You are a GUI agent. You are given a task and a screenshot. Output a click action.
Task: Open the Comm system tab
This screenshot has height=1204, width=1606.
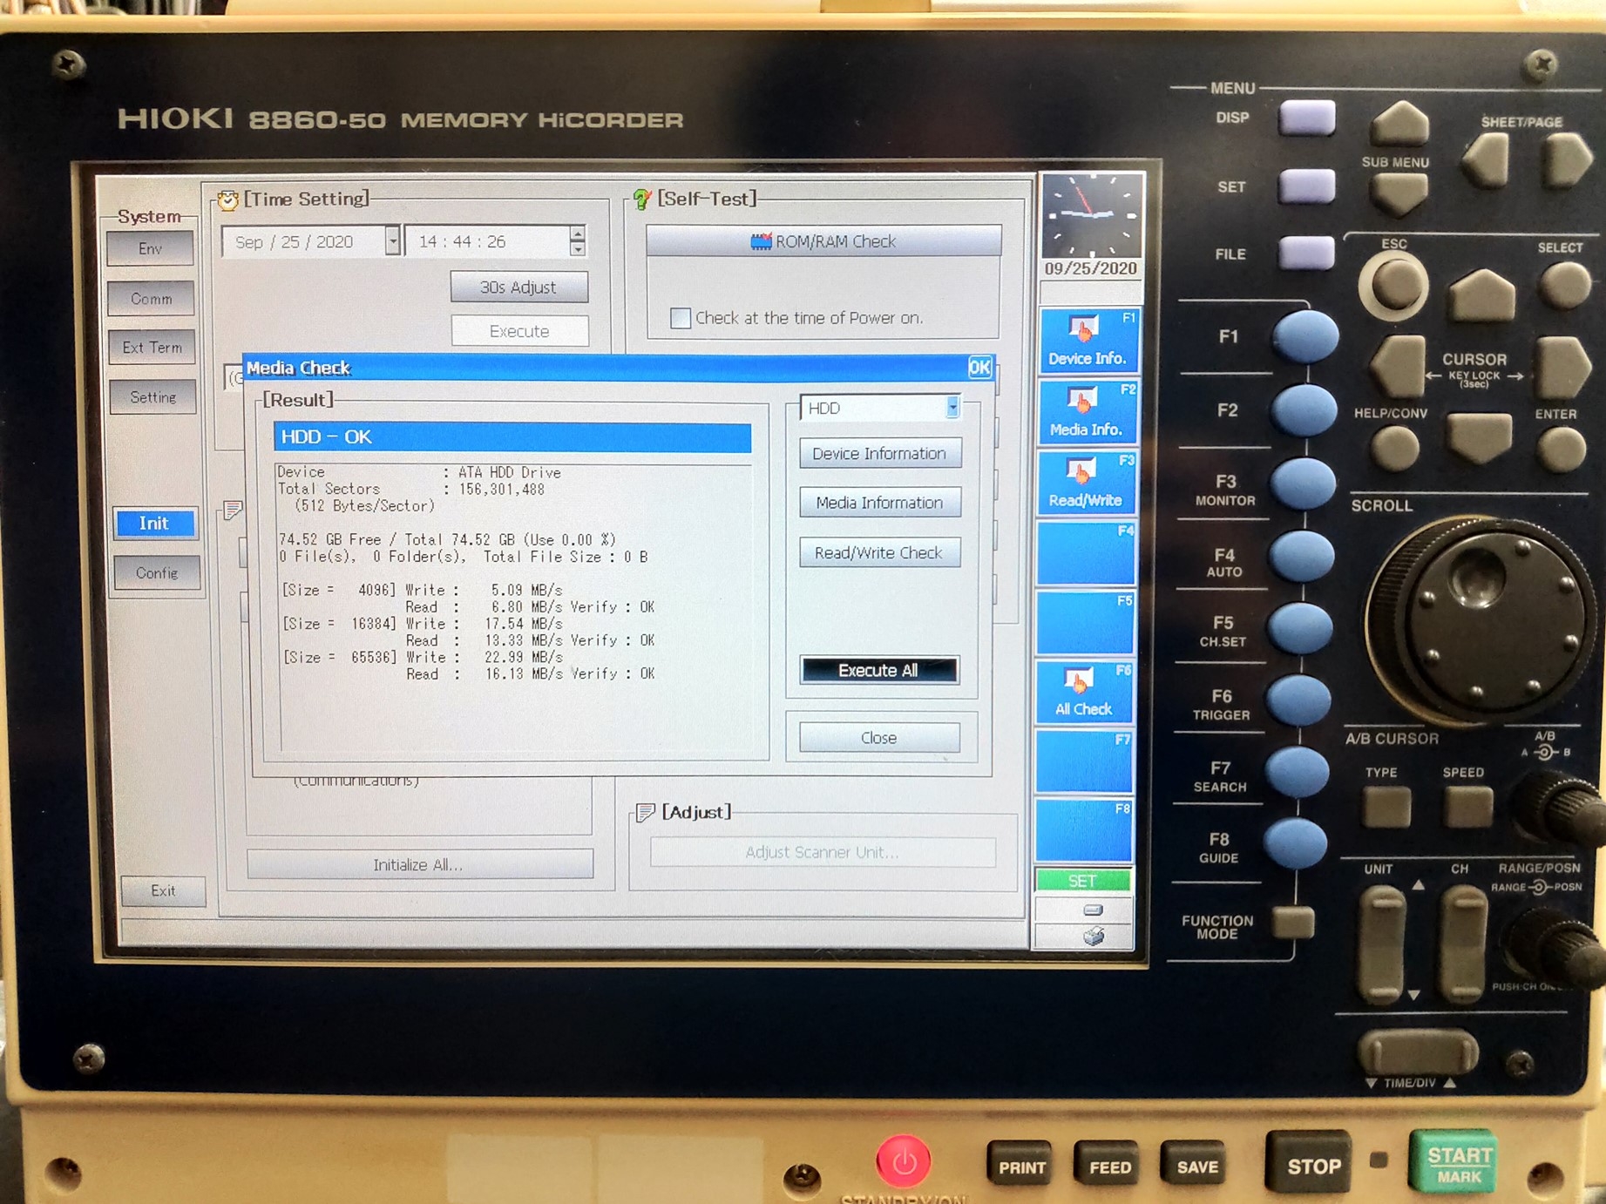[x=152, y=299]
